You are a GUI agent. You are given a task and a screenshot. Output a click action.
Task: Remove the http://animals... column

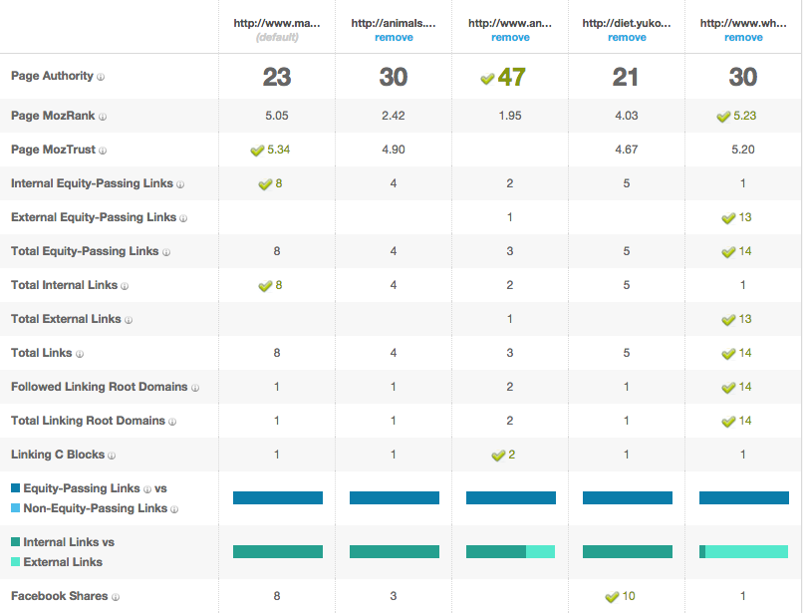(x=394, y=38)
